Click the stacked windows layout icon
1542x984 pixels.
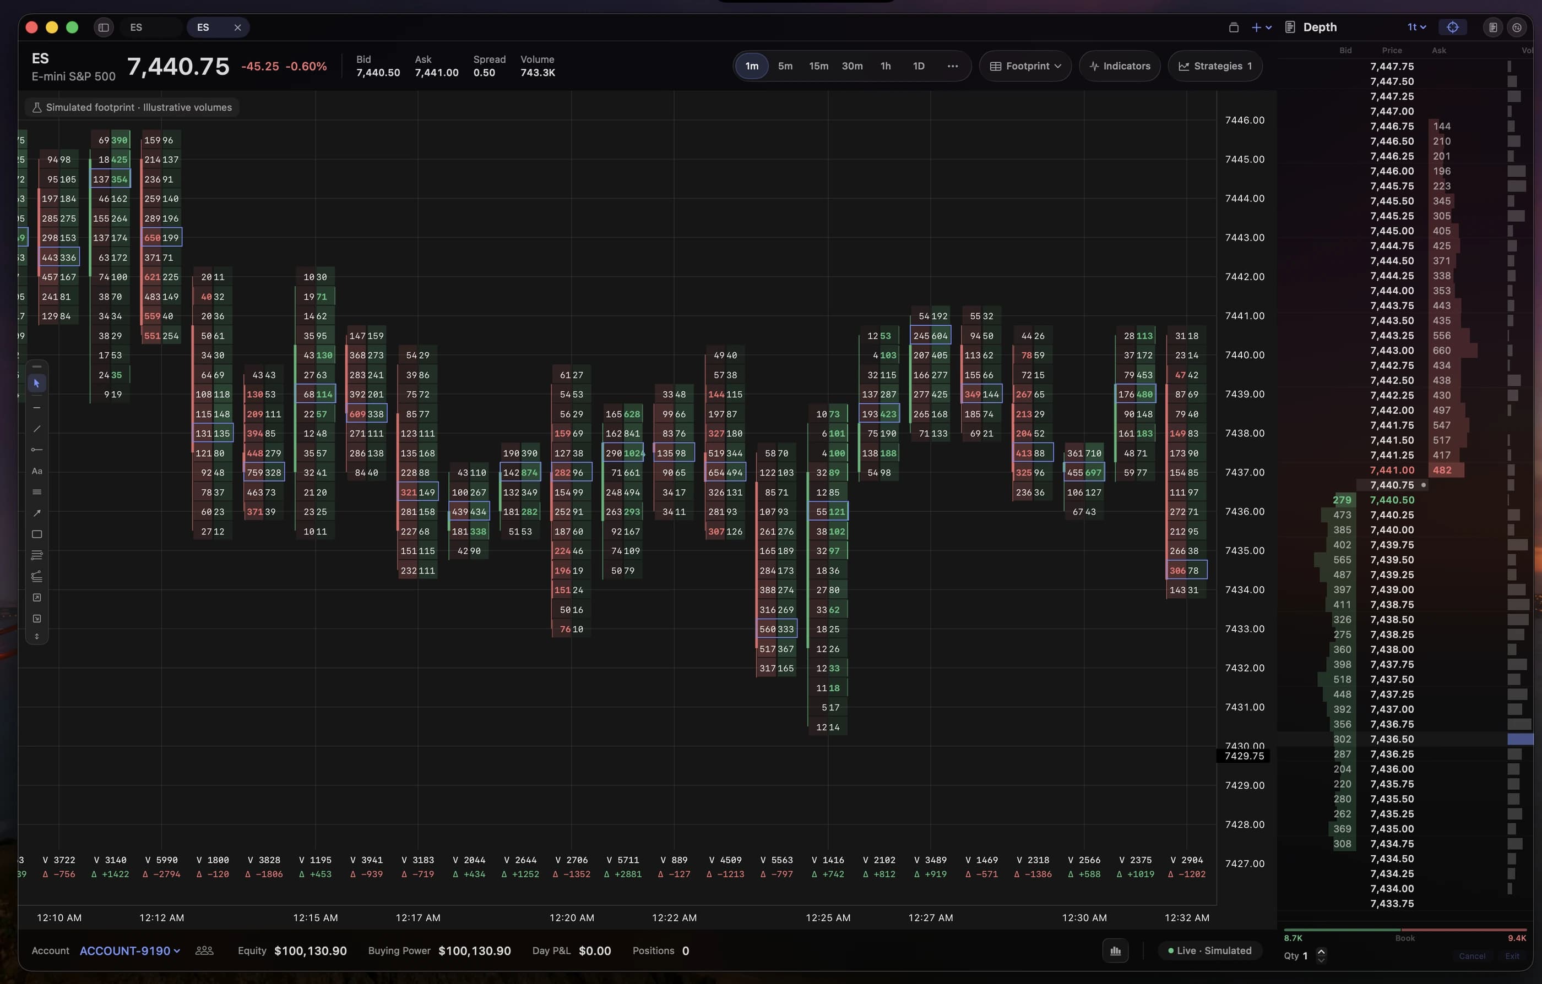pos(1234,28)
